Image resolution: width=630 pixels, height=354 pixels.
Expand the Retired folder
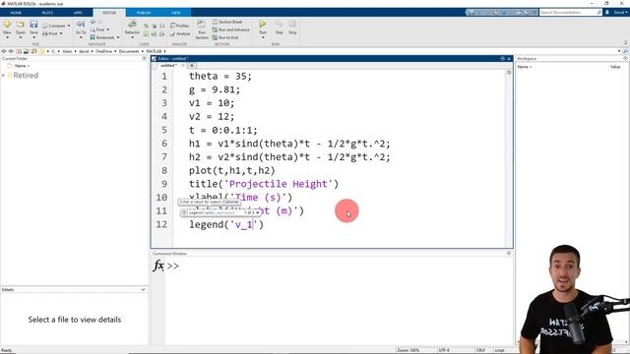[x=4, y=76]
